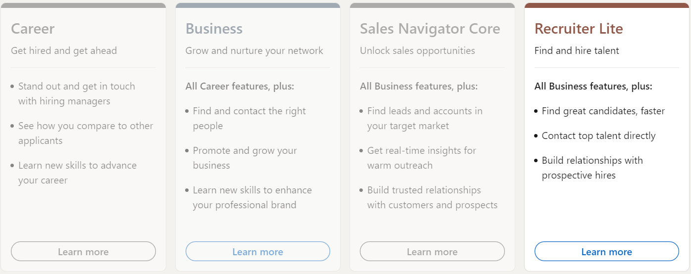
Task: Click the Sales Navigator Core heading
Action: point(430,29)
